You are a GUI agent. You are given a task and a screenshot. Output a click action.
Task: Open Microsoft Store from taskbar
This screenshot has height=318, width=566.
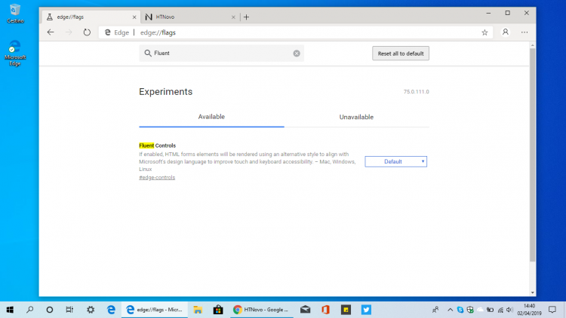click(218, 310)
